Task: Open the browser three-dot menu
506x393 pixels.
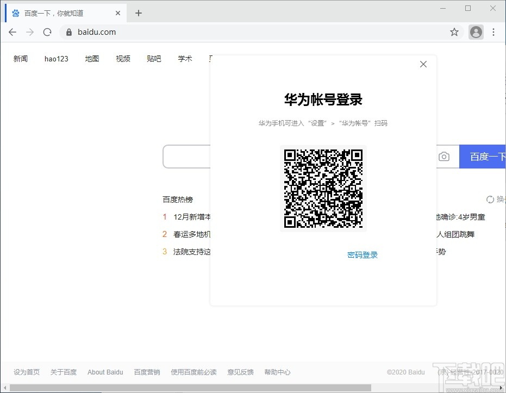Action: pos(493,32)
